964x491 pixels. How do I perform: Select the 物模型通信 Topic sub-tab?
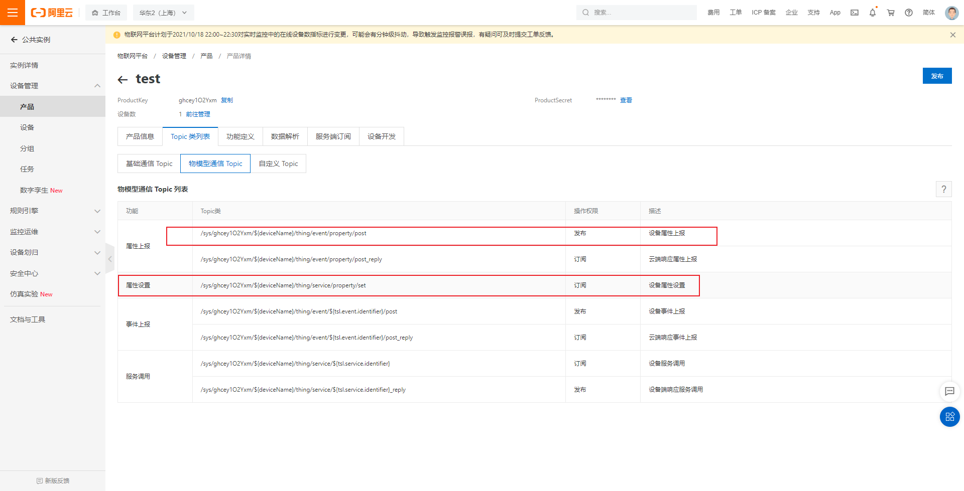(x=215, y=163)
